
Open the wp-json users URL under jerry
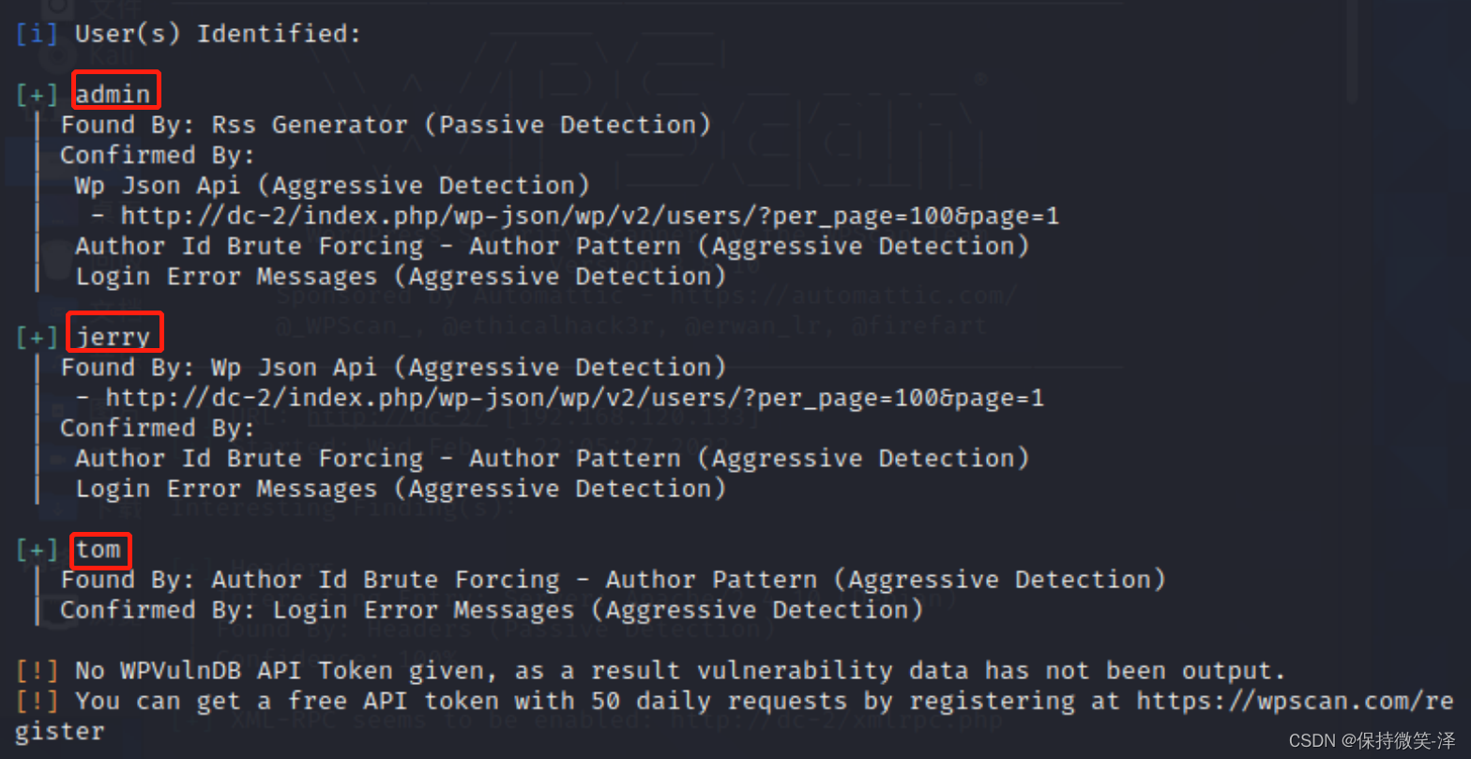pos(574,398)
